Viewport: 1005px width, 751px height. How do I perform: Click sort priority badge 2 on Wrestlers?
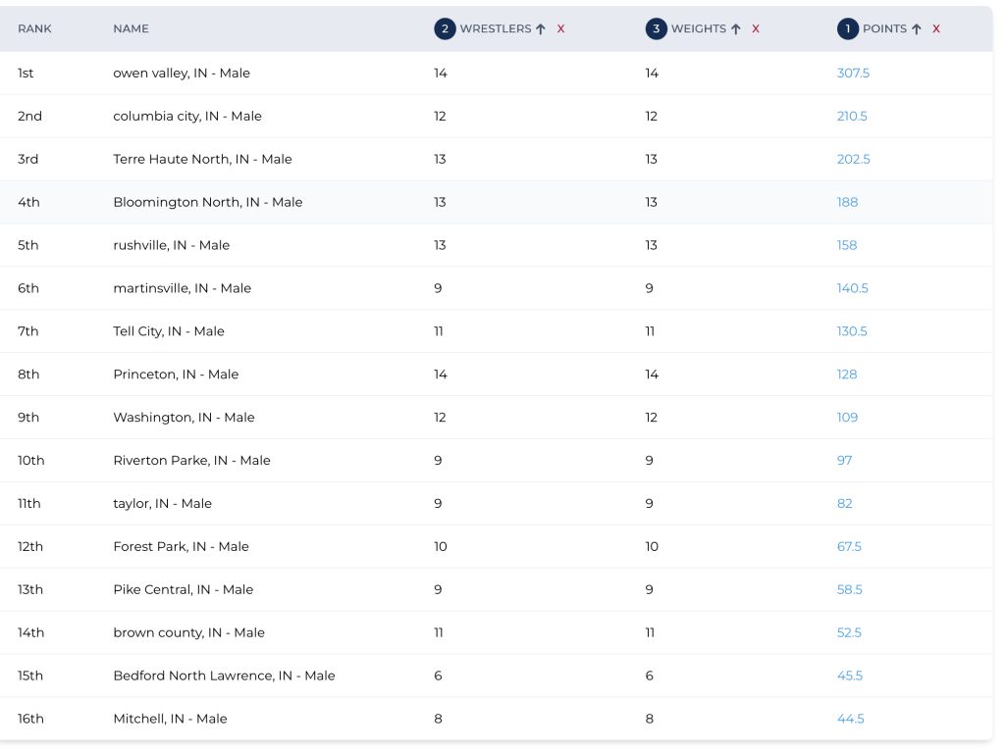(x=445, y=29)
